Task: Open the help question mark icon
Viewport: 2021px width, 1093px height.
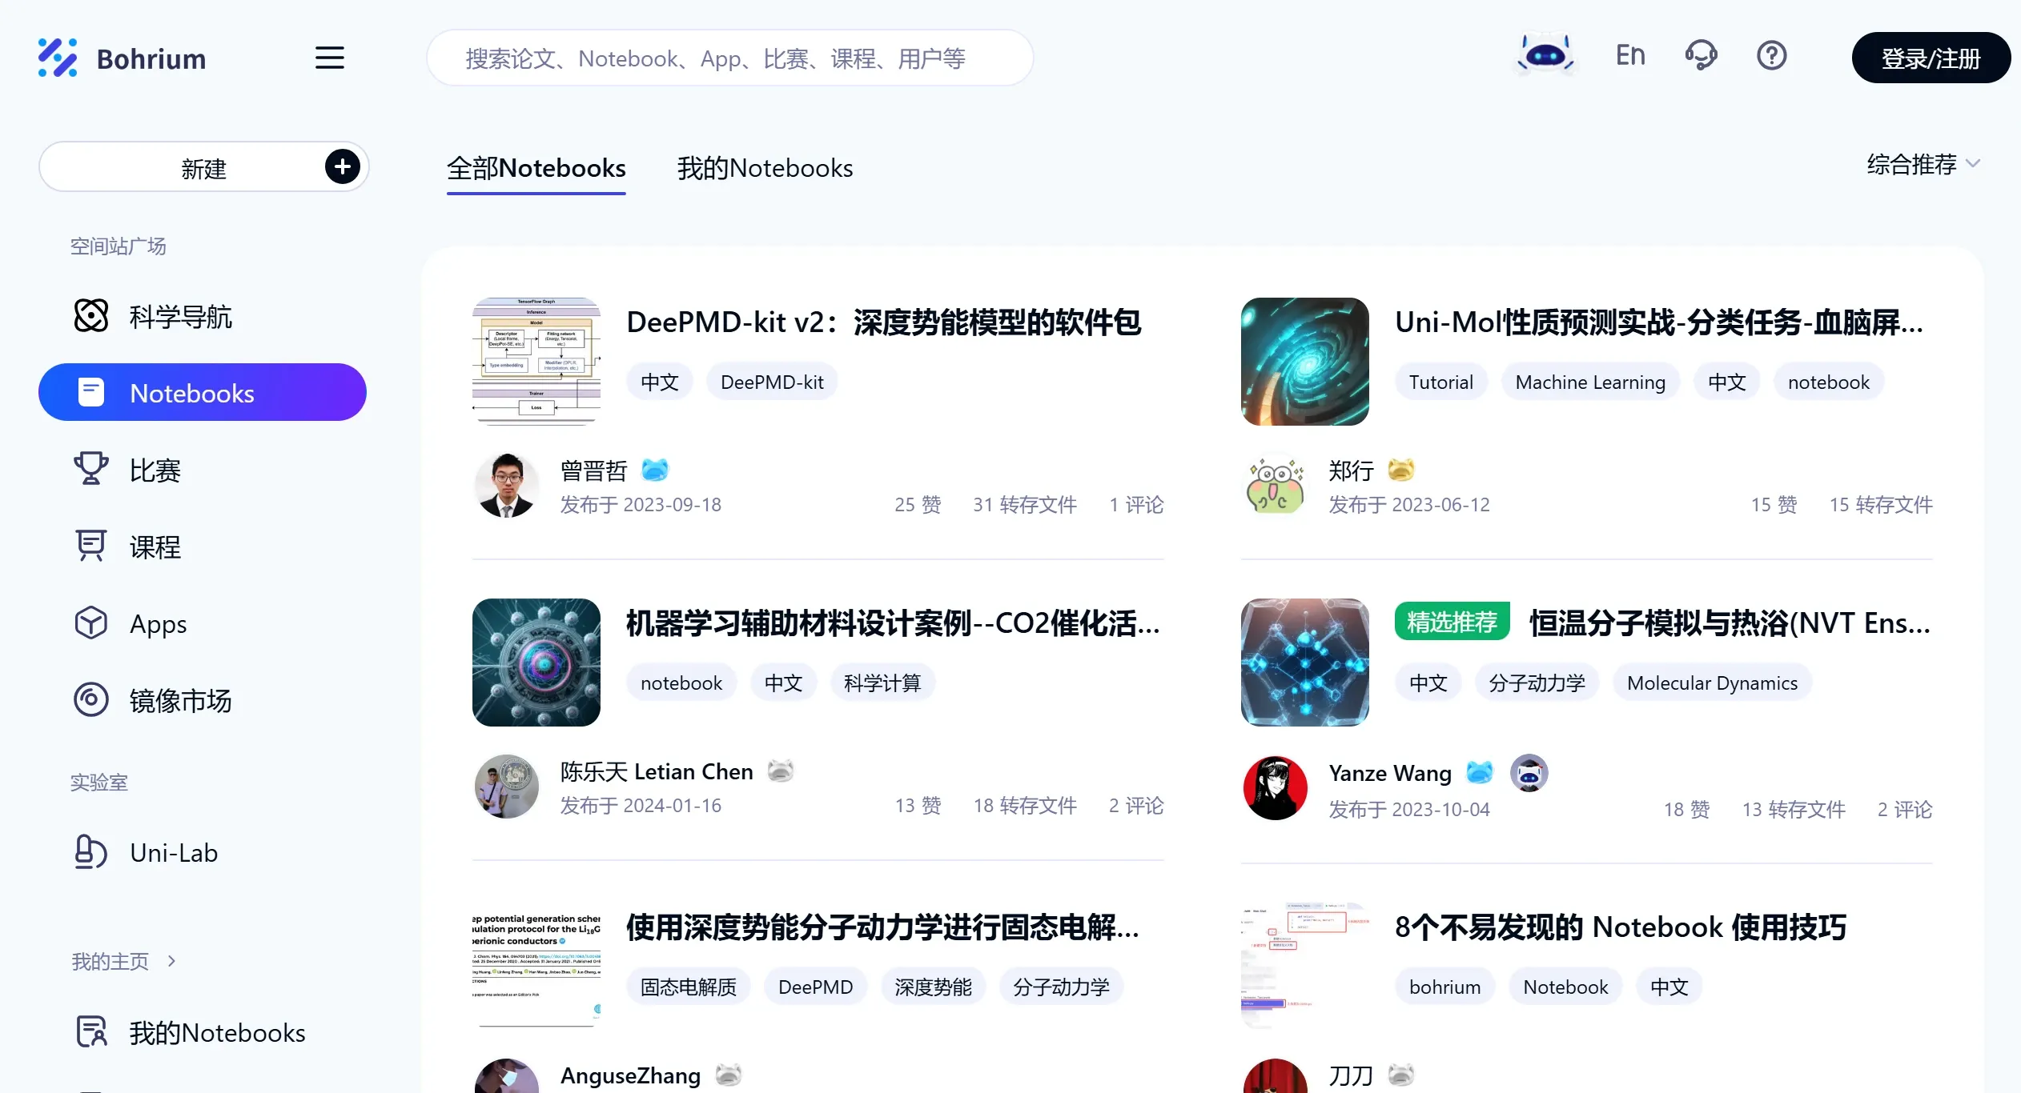Action: point(1771,54)
